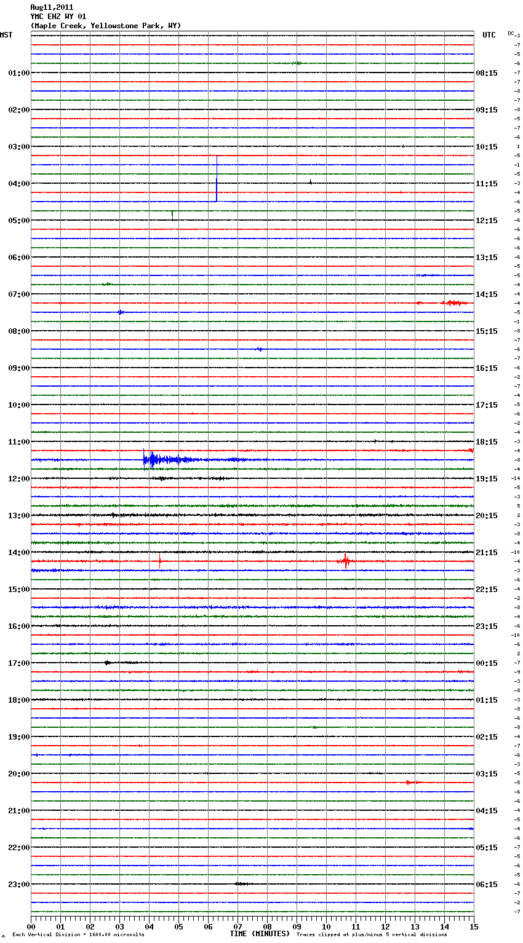Image resolution: width=523 pixels, height=943 pixels.
Task: Click the 00:15 UTC time label
Action: coord(487,663)
